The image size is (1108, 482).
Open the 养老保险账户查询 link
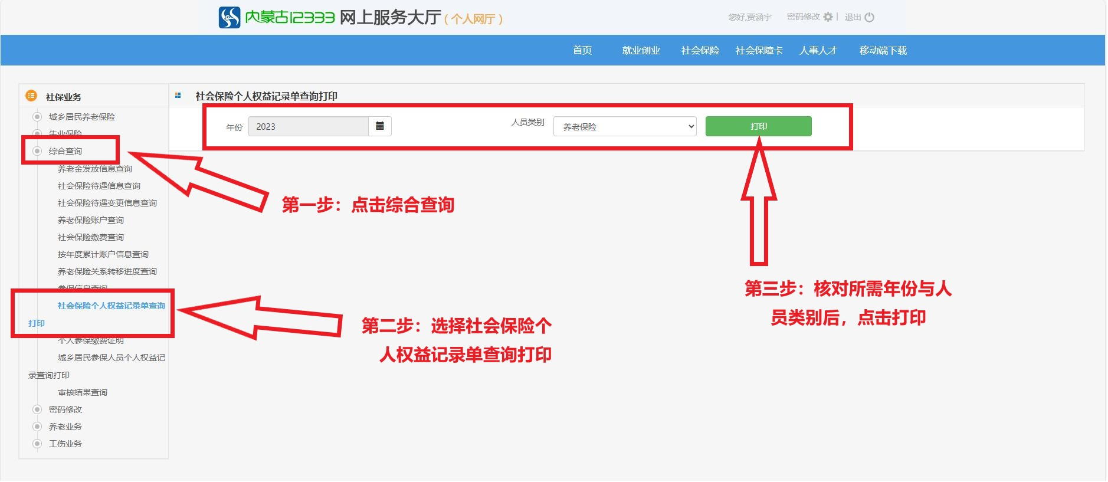point(91,220)
